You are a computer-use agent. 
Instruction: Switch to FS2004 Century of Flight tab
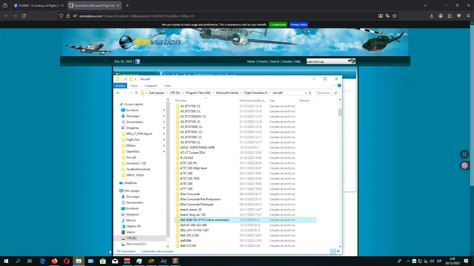coord(39,6)
